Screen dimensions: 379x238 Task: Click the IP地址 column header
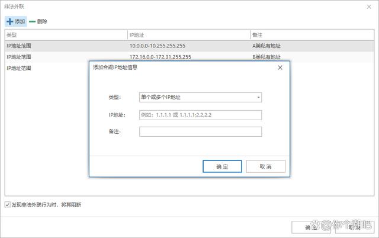click(189, 35)
